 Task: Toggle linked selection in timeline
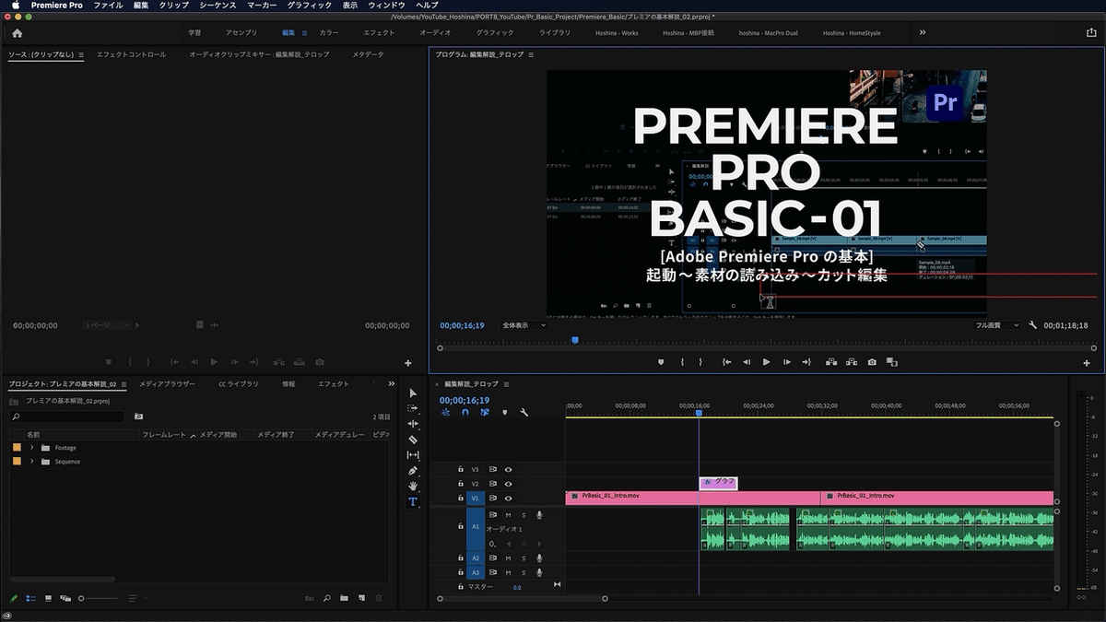click(x=485, y=413)
